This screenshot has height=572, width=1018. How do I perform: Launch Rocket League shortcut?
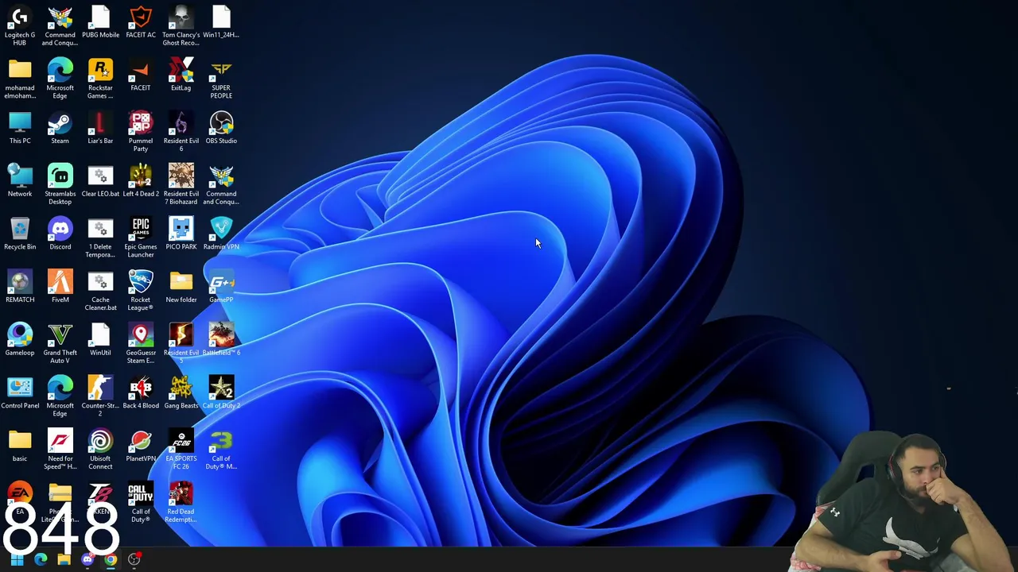coord(141,290)
